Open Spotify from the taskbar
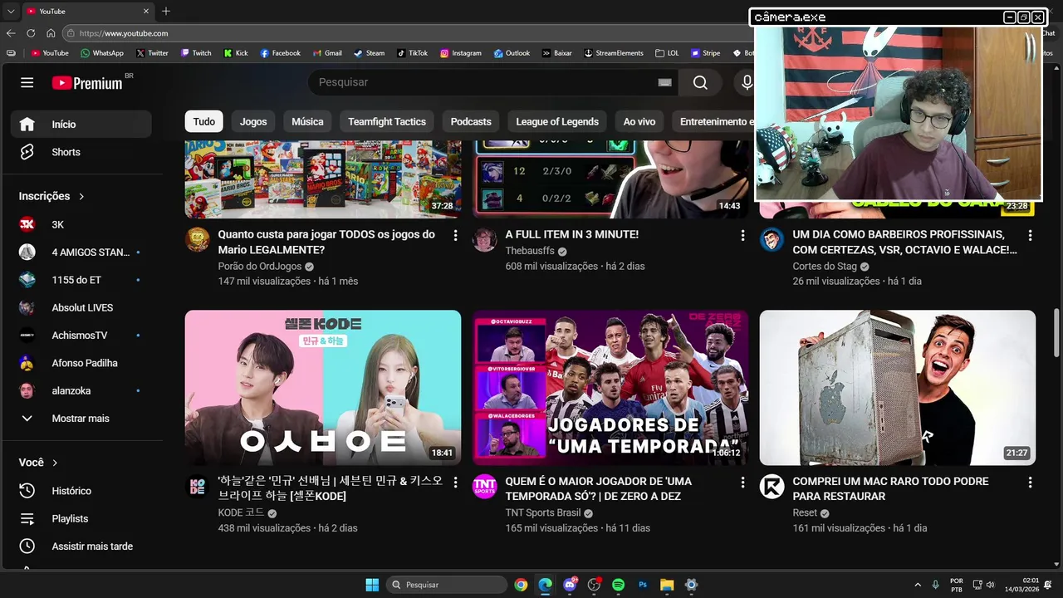The width and height of the screenshot is (1063, 598). click(x=618, y=585)
